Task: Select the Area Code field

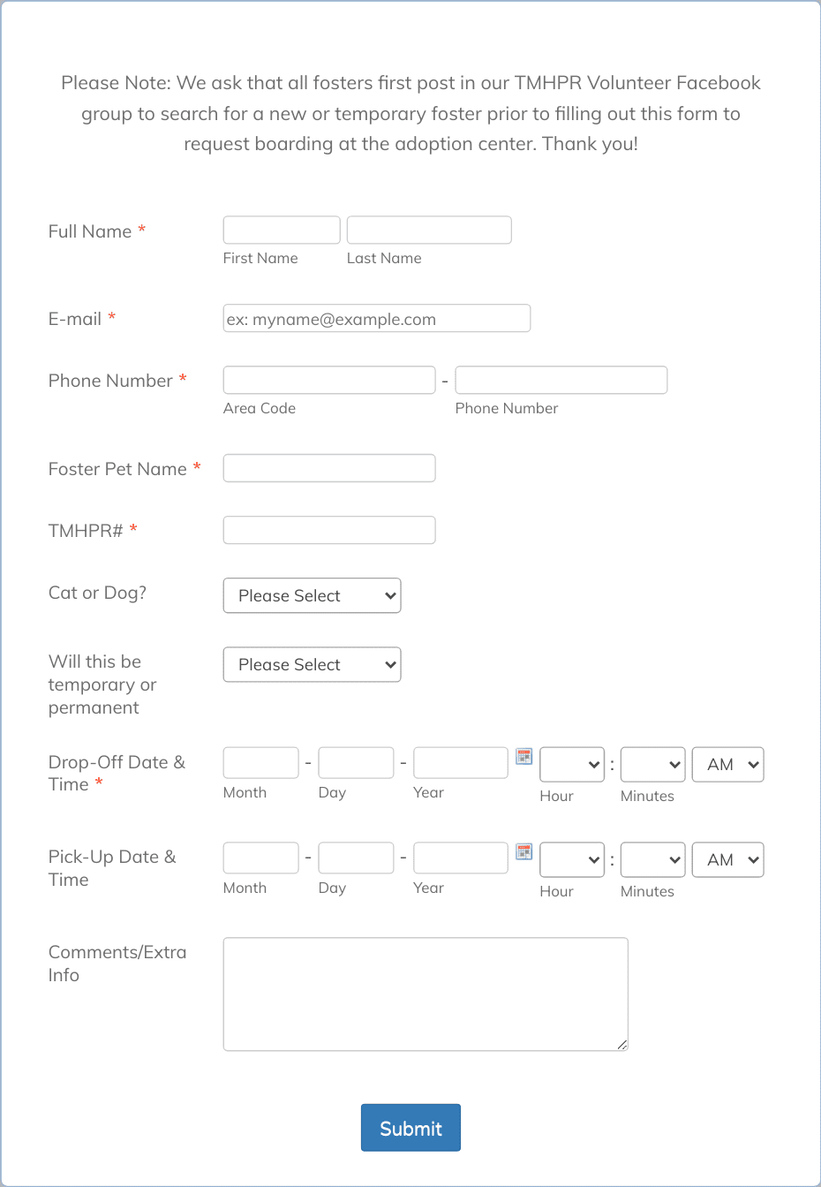Action: pos(329,380)
